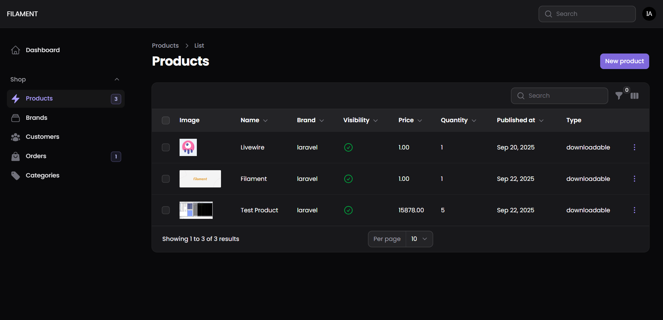Image resolution: width=663 pixels, height=320 pixels.
Task: Sort by the Quantity column
Action: click(x=459, y=120)
